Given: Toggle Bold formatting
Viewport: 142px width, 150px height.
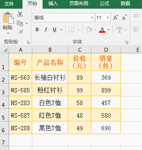Looking at the screenshot, I should coord(37,30).
